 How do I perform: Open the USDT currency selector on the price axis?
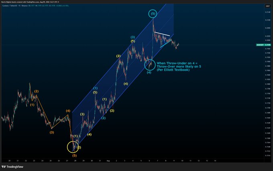tap(268, 6)
